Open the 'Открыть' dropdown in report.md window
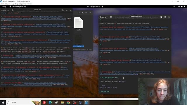 click(x=5, y=10)
